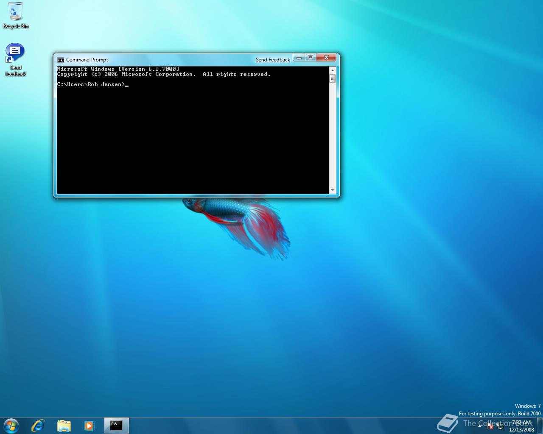This screenshot has height=434, width=543.
Task: Click the Send Feedback link in title bar
Action: click(x=273, y=60)
